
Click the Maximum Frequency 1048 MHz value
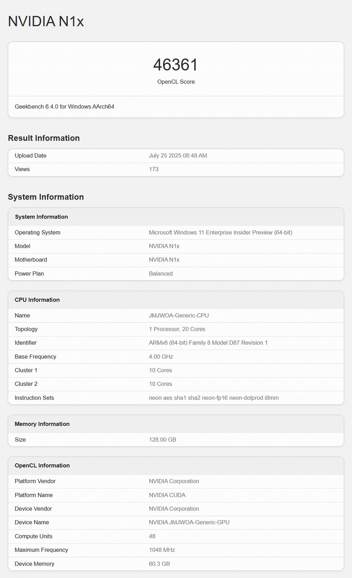point(162,550)
